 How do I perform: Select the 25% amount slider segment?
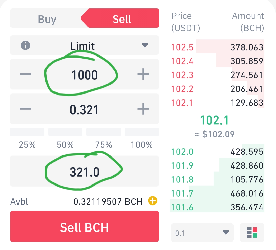[27, 132]
